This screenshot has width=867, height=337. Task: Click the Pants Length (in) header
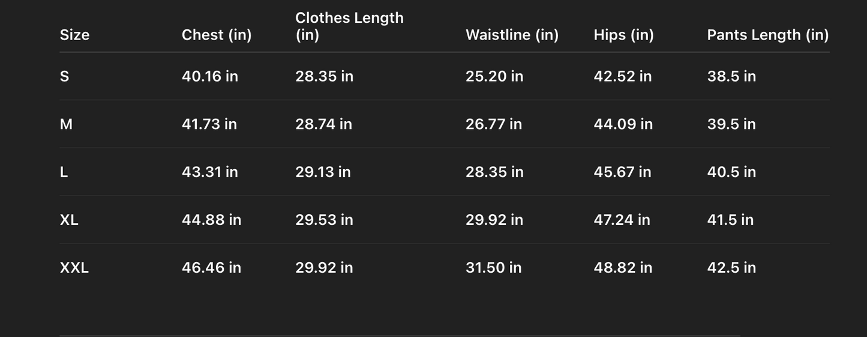(x=767, y=35)
